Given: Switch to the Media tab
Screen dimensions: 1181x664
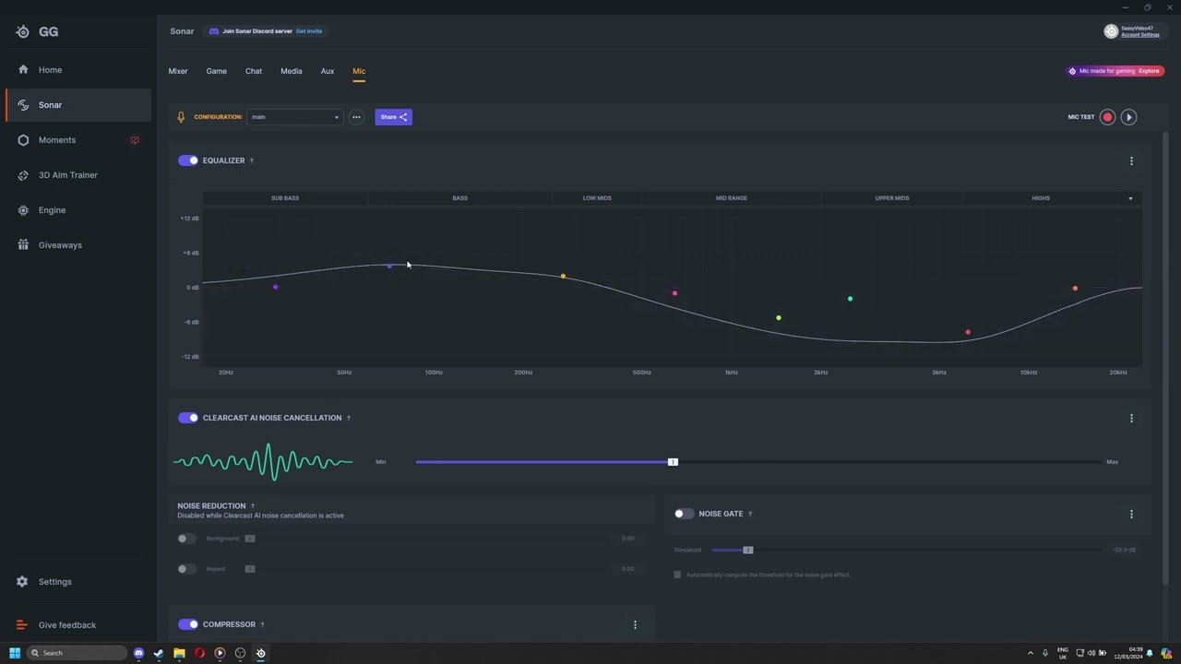Looking at the screenshot, I should coord(292,71).
